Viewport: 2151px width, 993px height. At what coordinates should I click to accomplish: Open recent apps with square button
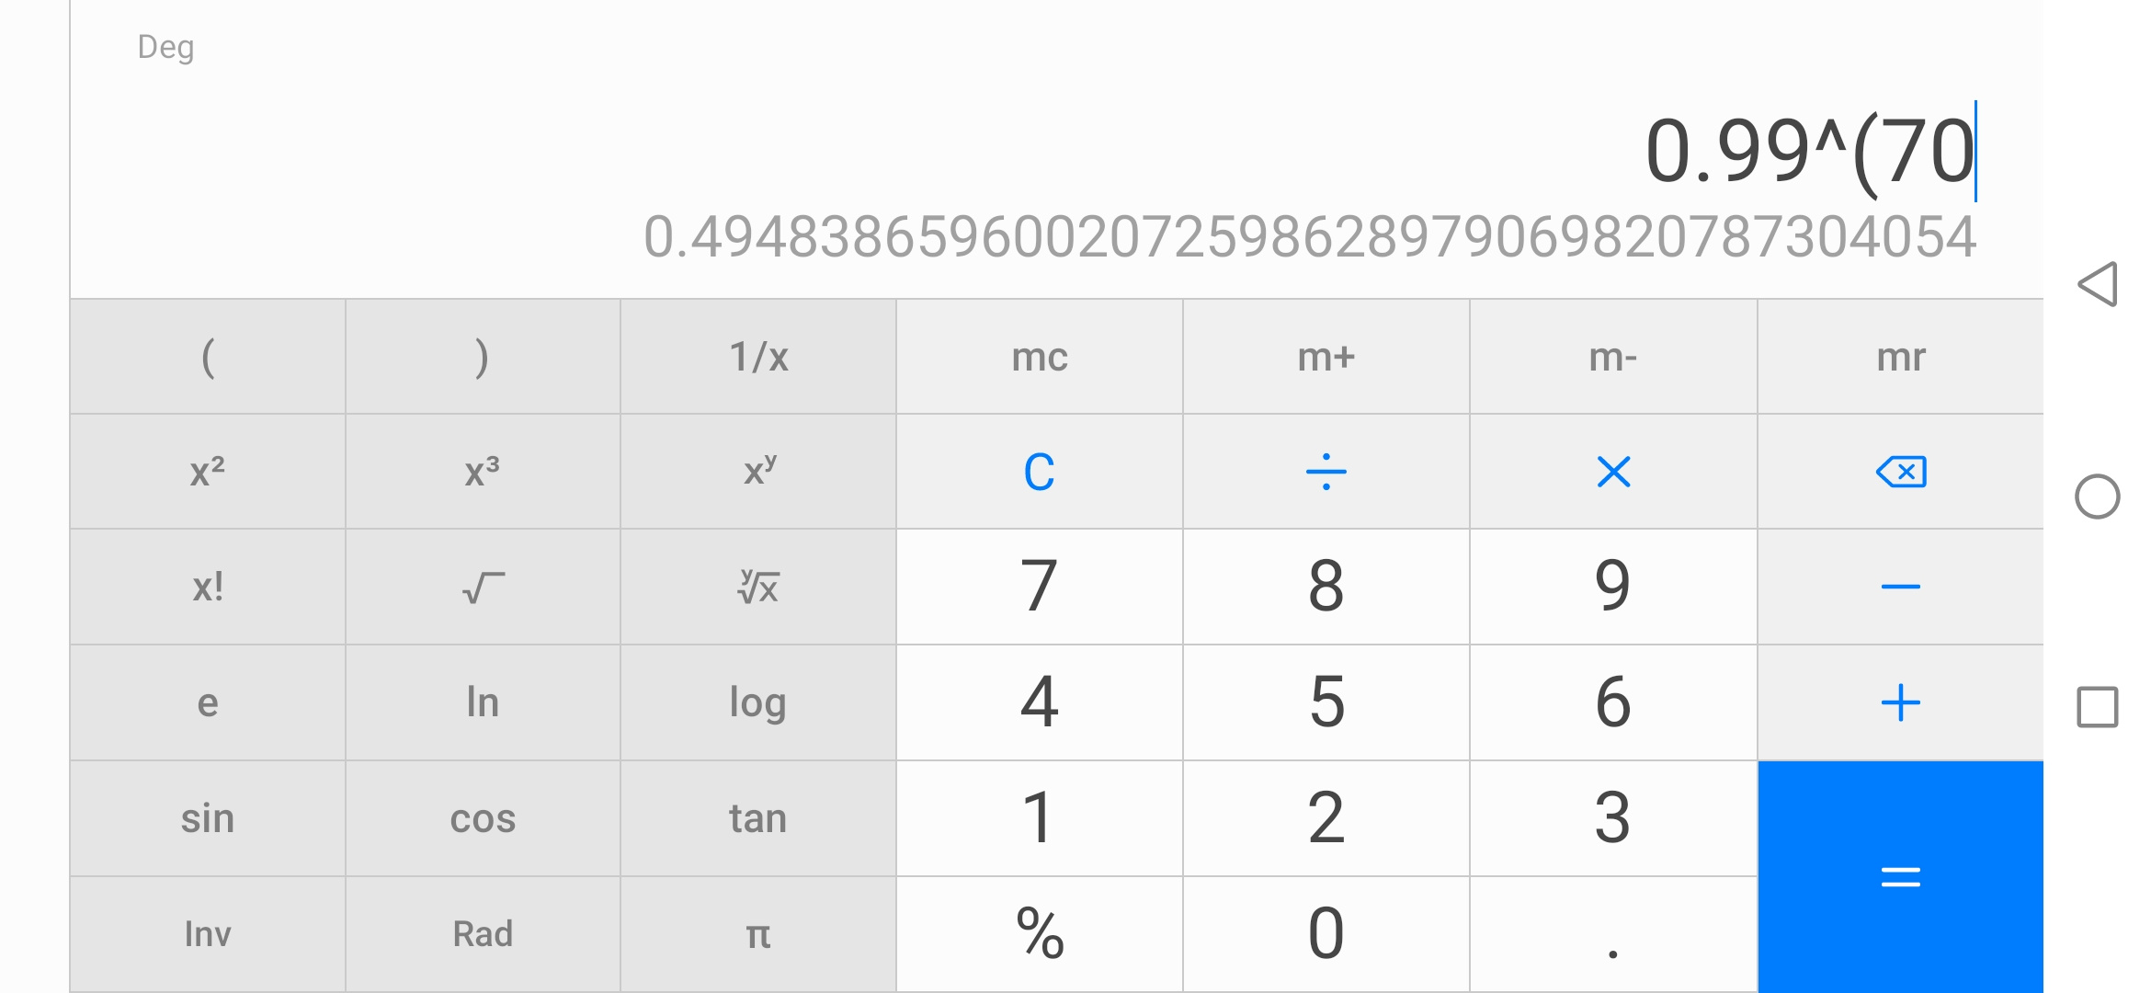click(2098, 707)
